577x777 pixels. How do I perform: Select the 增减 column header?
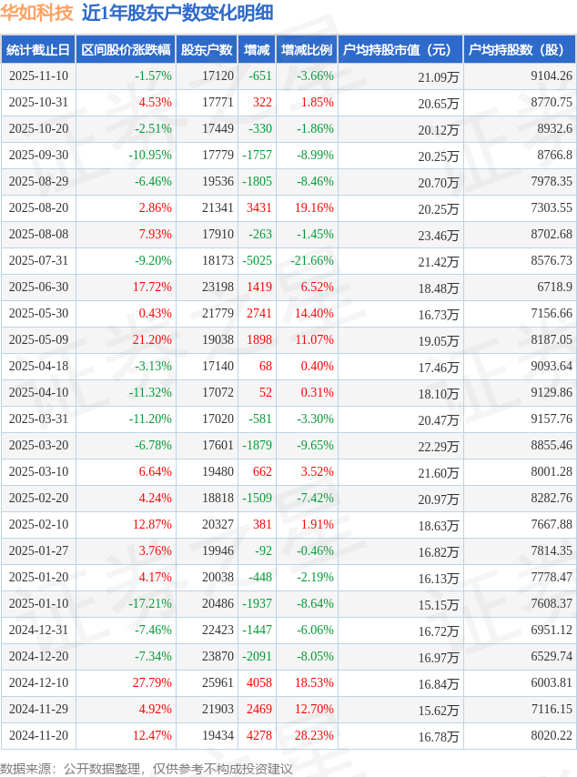pyautogui.click(x=258, y=50)
